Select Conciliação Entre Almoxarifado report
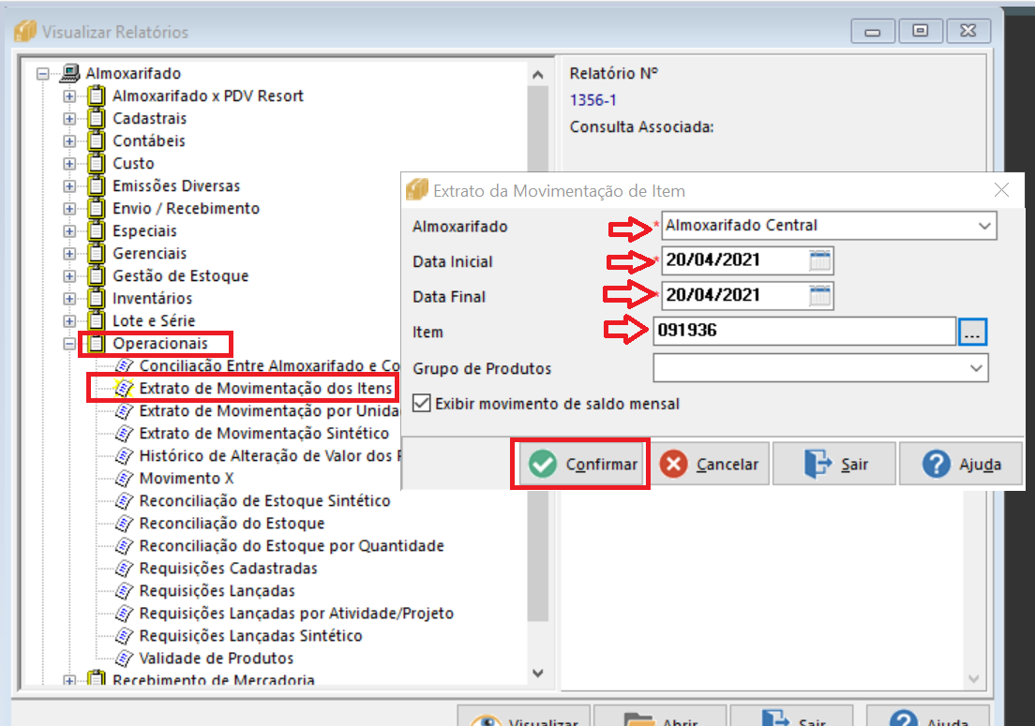This screenshot has height=726, width=1035. 269,366
